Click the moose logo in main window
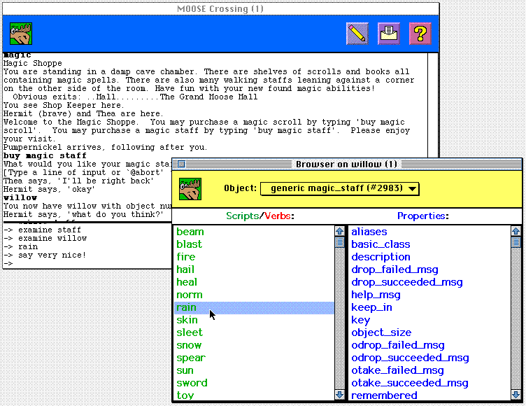 tap(21, 34)
